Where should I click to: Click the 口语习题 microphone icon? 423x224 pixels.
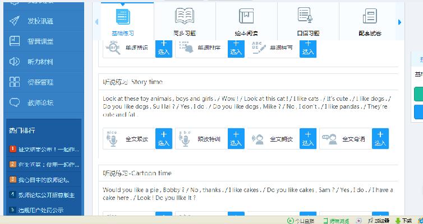305,16
